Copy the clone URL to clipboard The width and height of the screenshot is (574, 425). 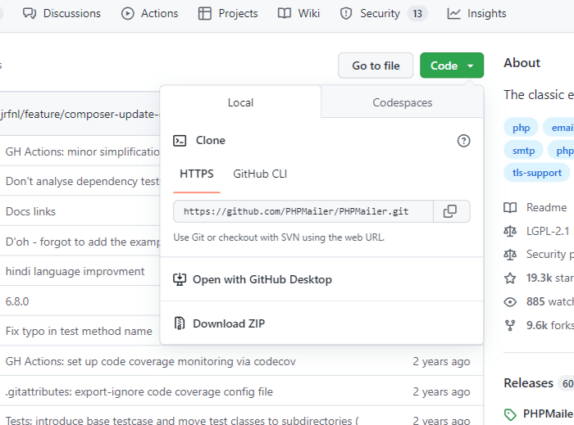pos(451,211)
